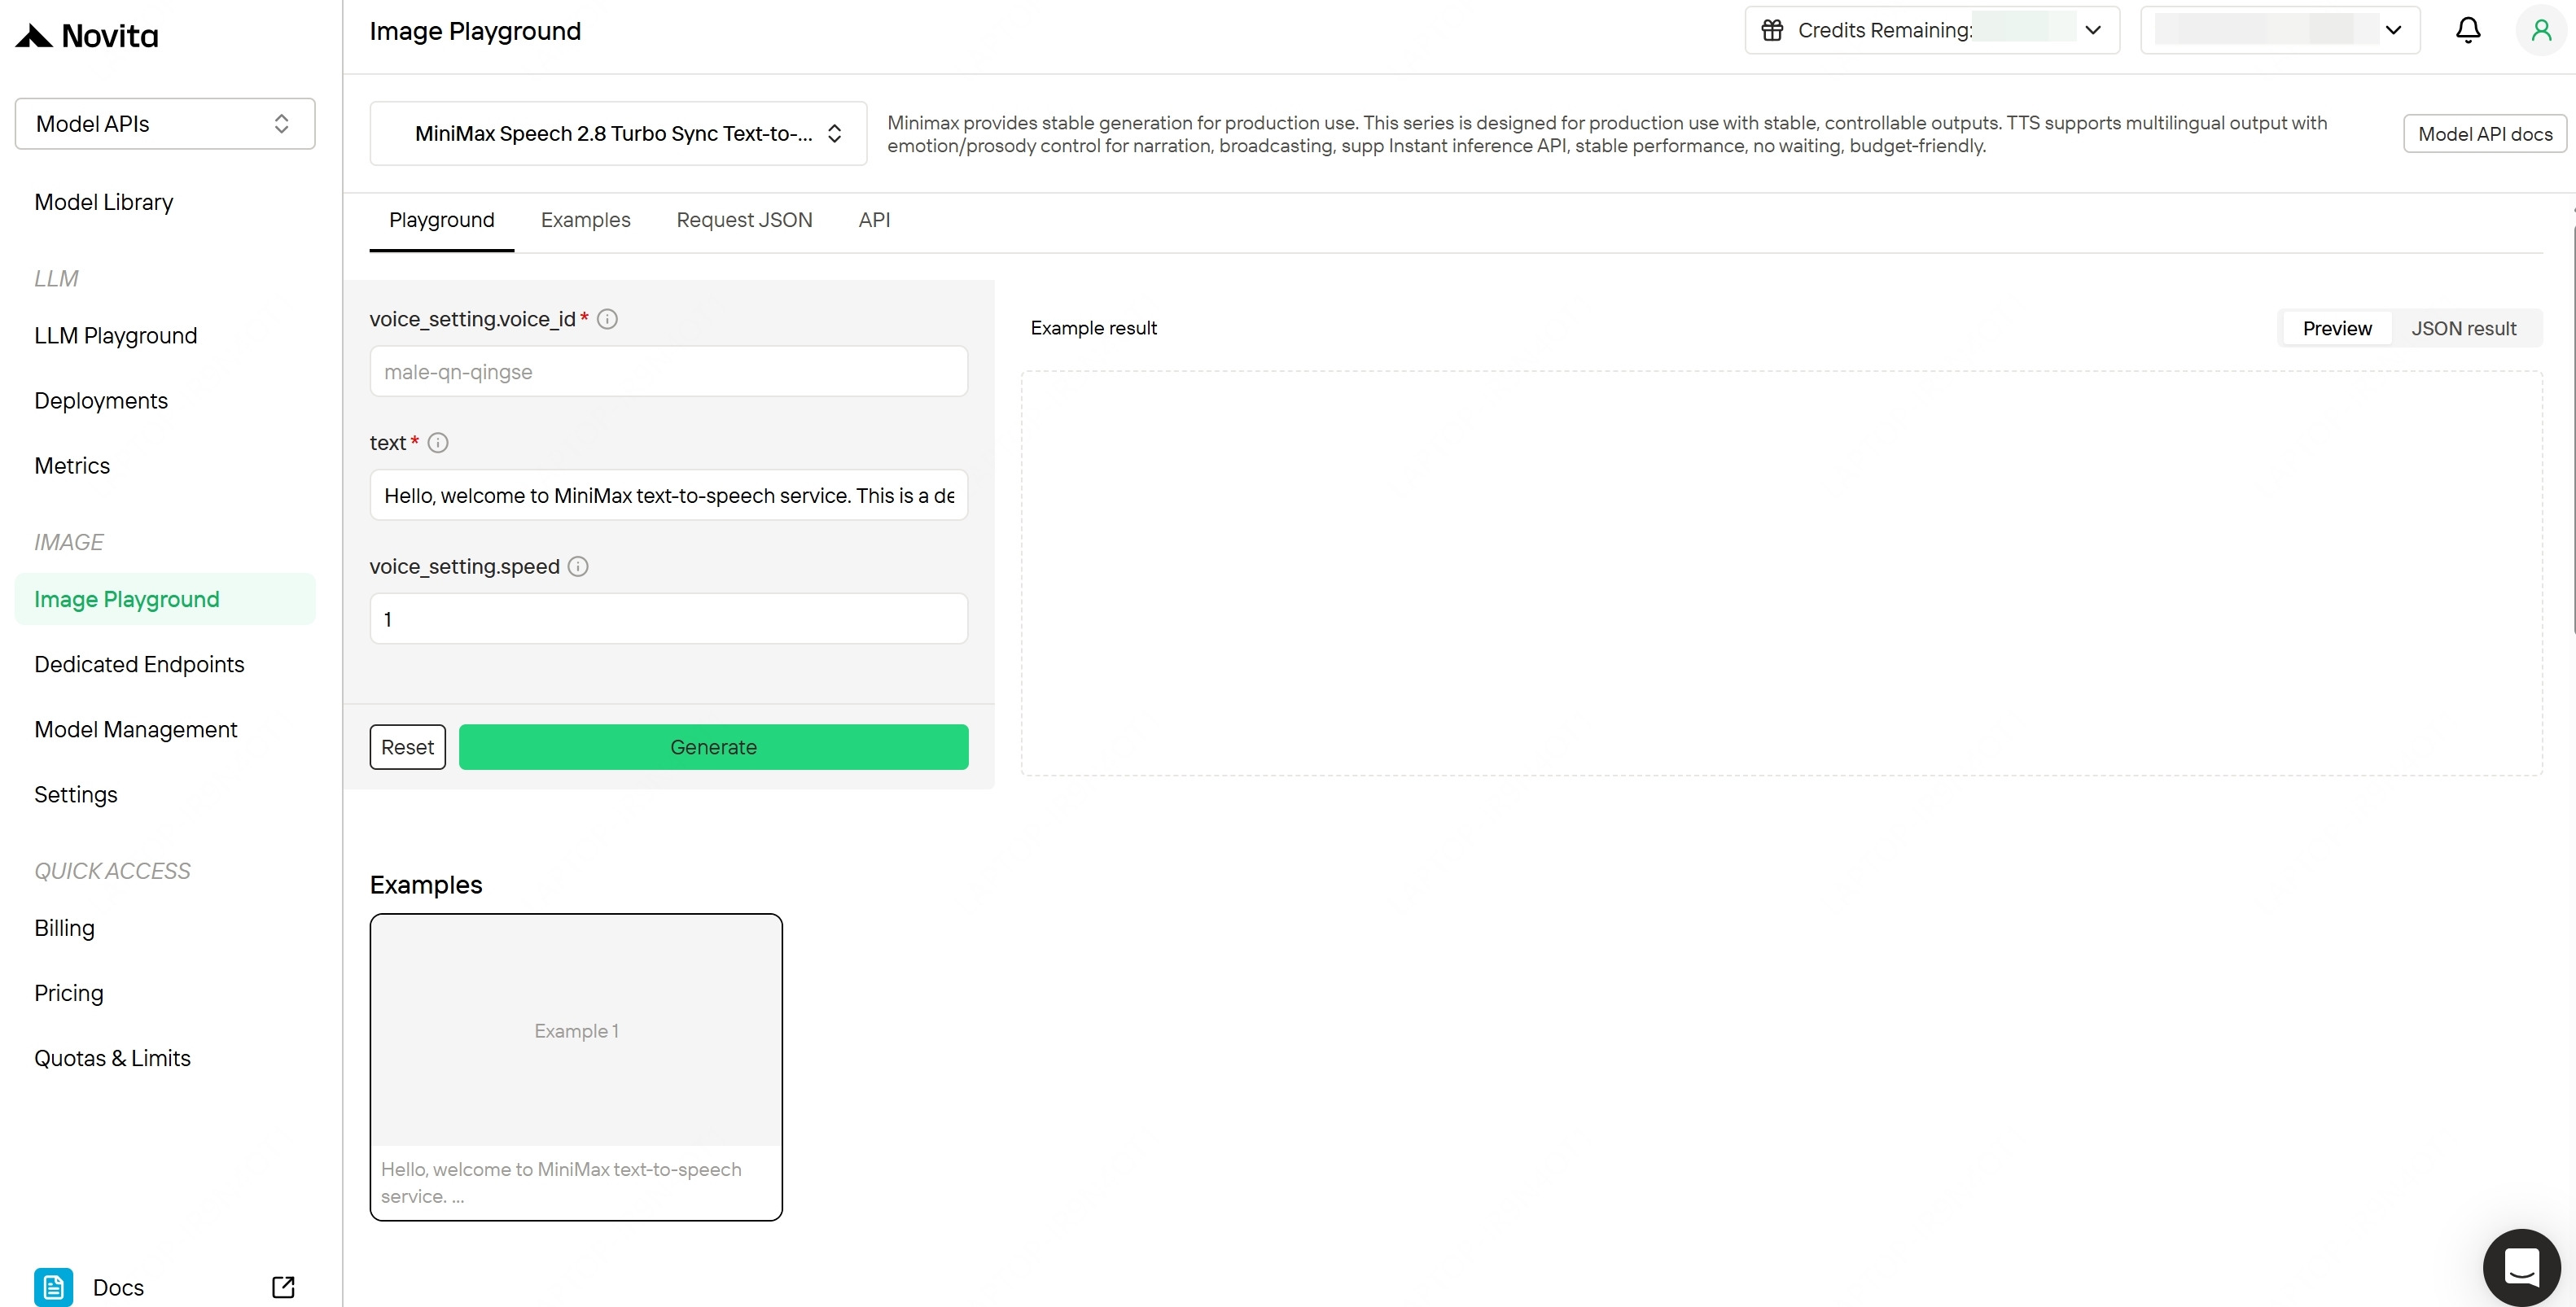Image resolution: width=2576 pixels, height=1307 pixels.
Task: Expand the Credits Remaining dropdown
Action: pyautogui.click(x=1932, y=30)
